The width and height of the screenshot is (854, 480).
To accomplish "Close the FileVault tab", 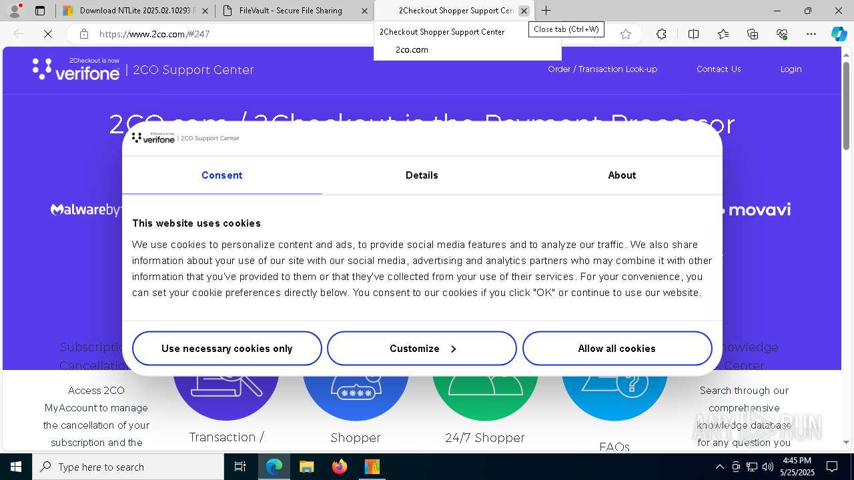I will 364,11.
